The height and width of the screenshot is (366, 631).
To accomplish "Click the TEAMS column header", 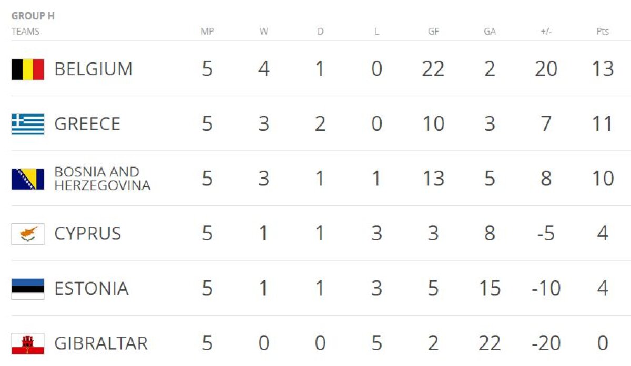I will 25,32.
